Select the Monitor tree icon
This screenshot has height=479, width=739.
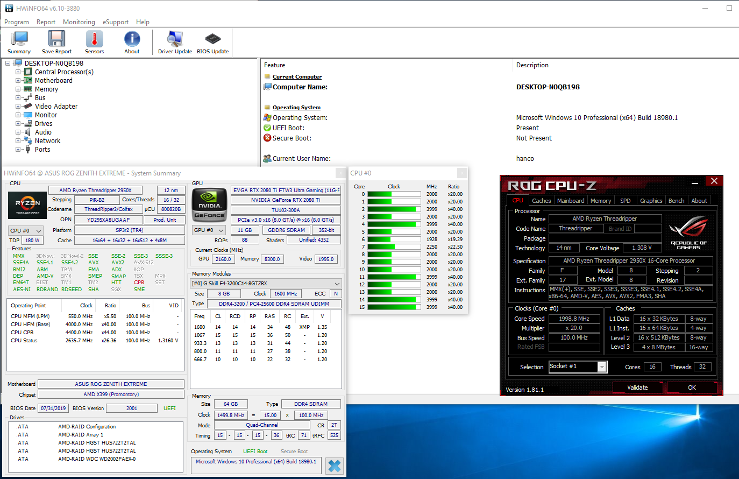coord(28,115)
